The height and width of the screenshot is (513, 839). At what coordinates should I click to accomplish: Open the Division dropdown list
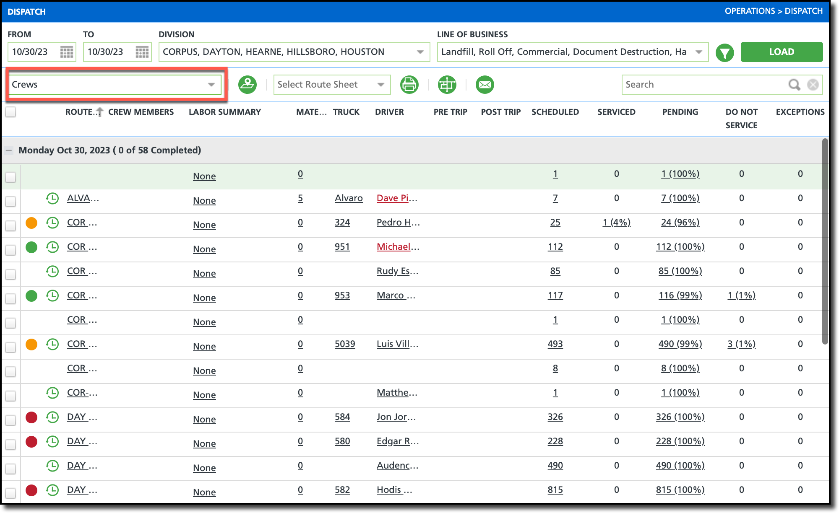coord(294,52)
